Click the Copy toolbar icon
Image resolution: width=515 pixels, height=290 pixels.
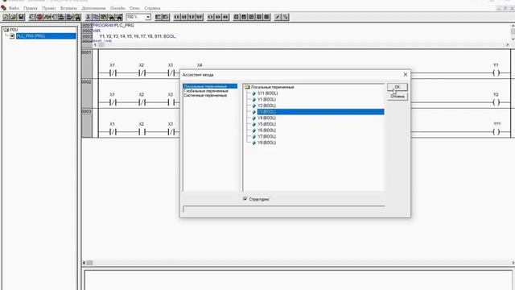(96, 17)
